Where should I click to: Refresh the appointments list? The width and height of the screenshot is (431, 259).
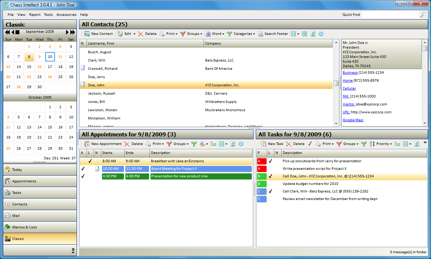point(233,144)
